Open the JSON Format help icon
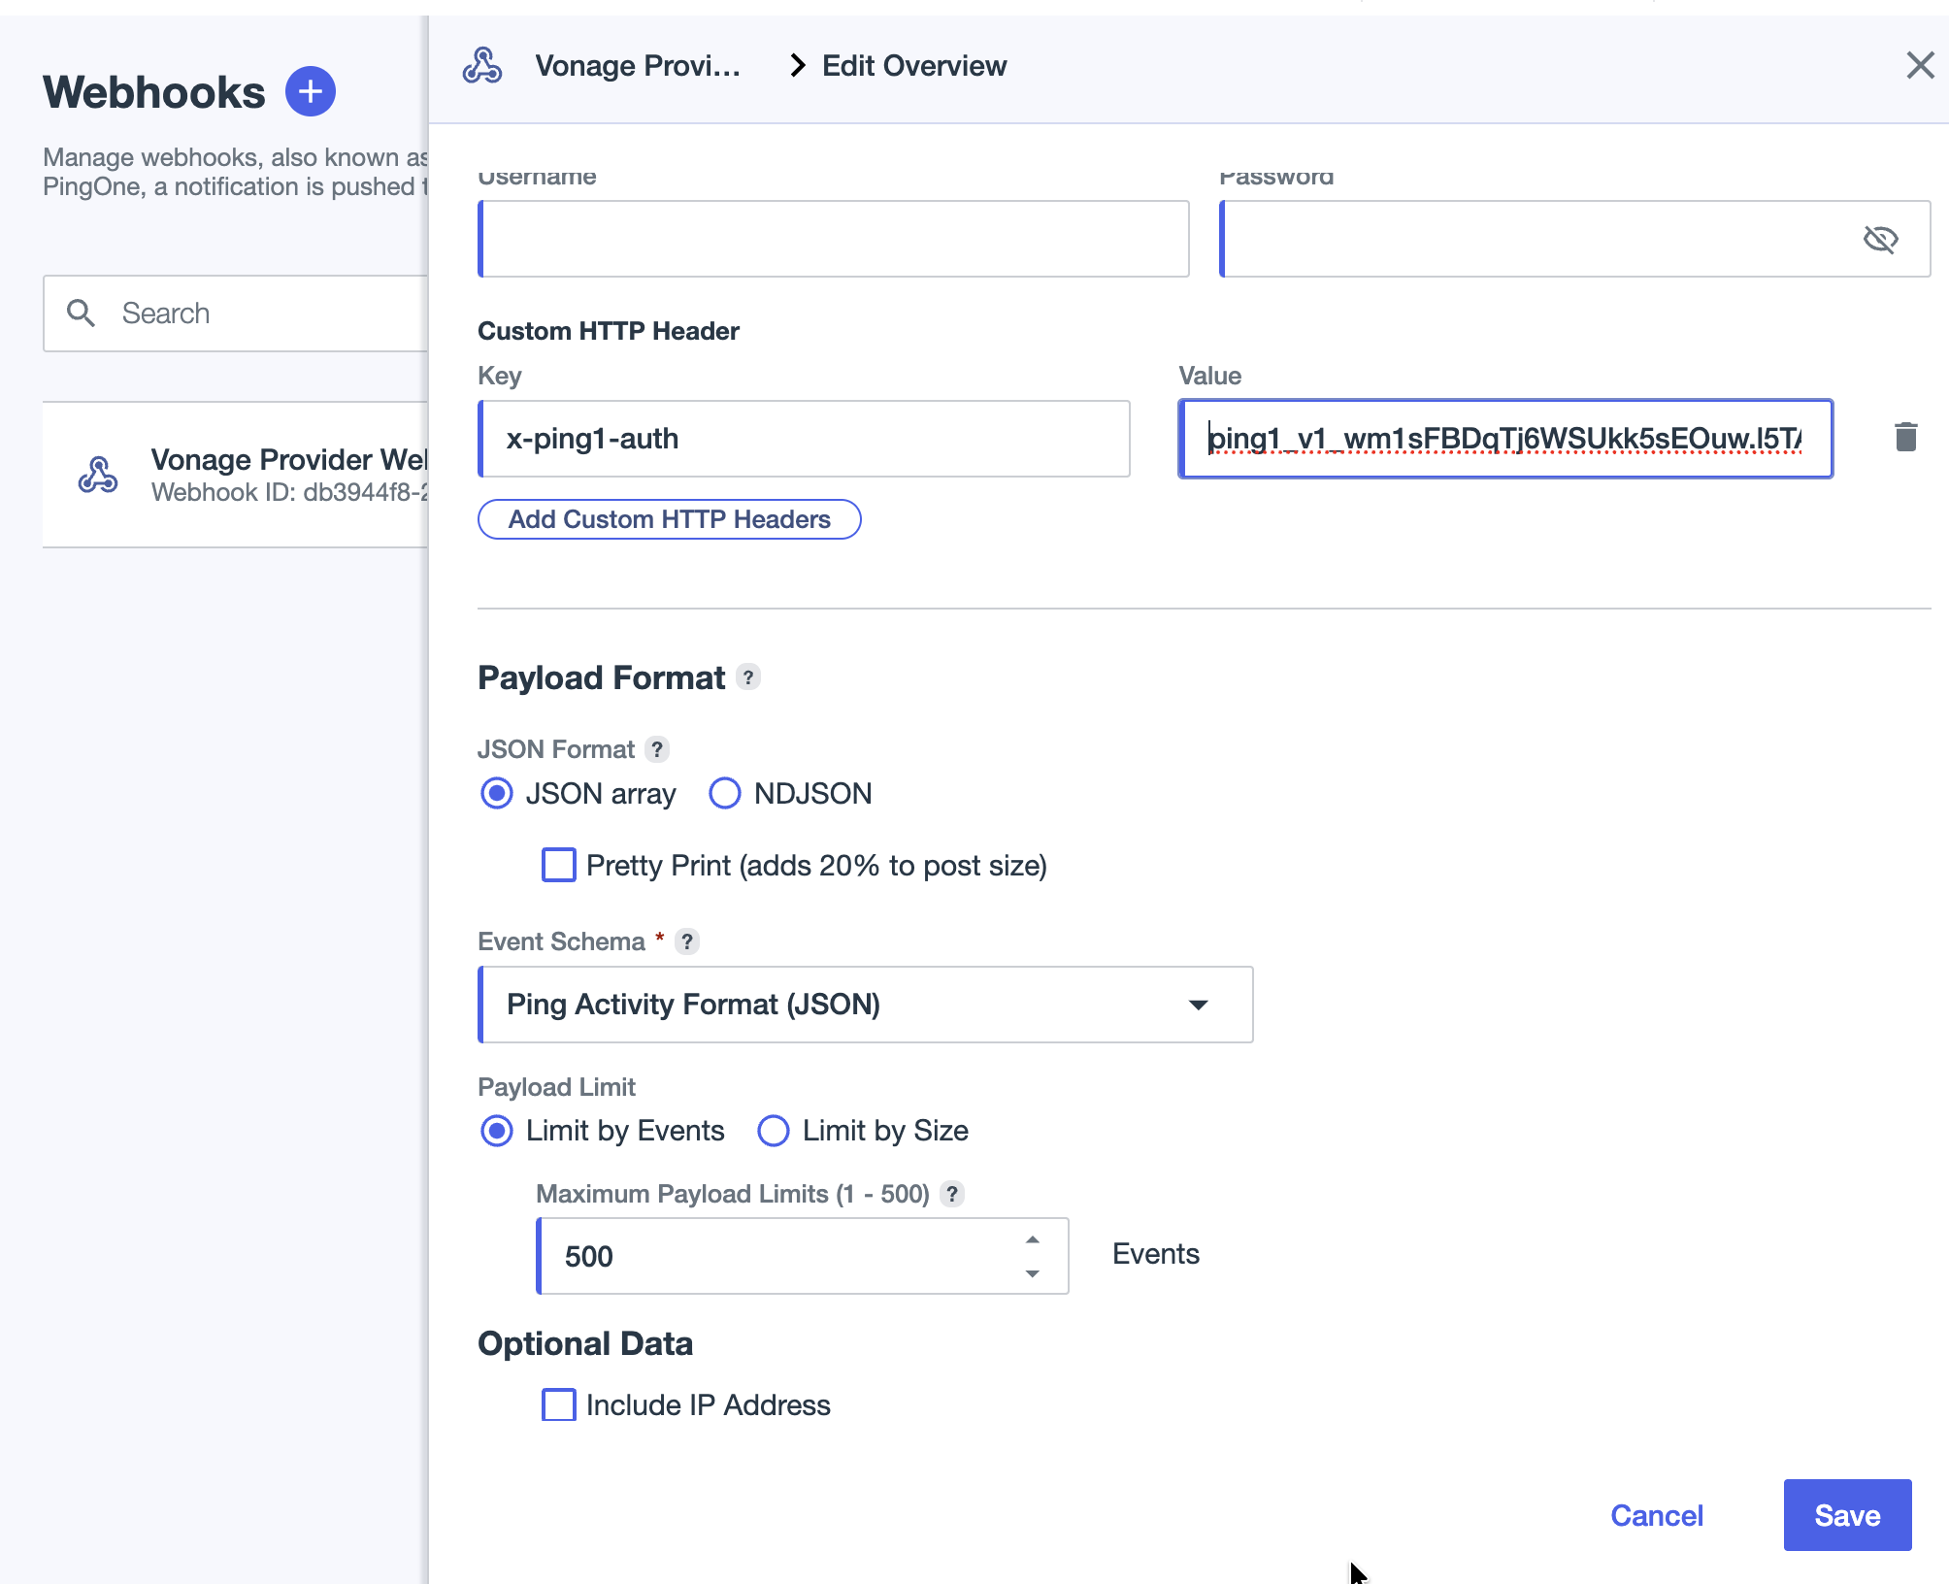The image size is (1949, 1584). click(657, 749)
